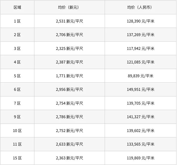Click the 区域 column header

coord(17,7)
